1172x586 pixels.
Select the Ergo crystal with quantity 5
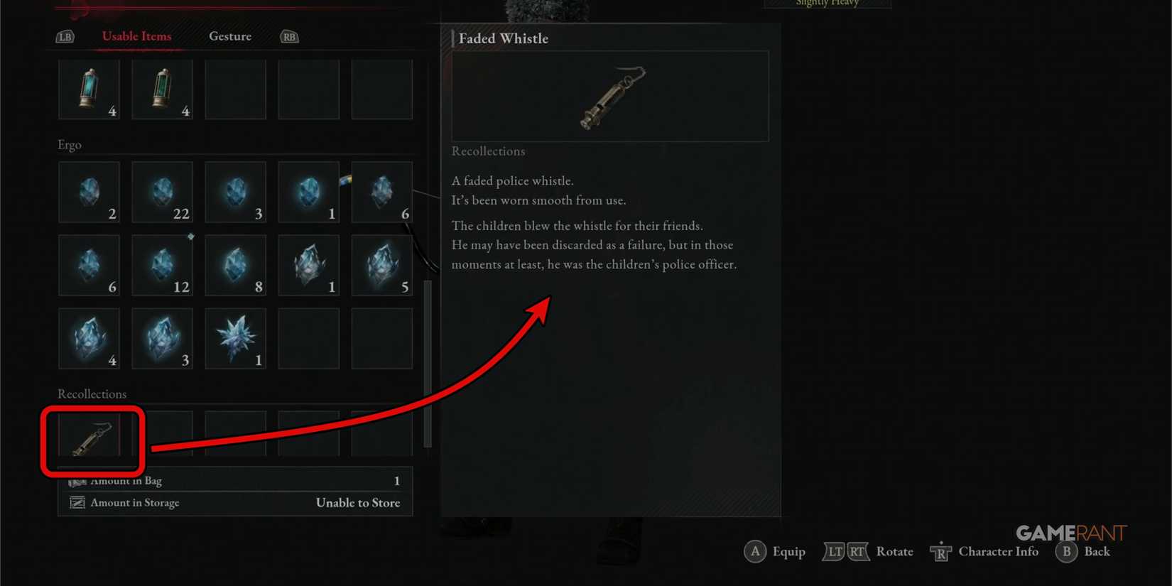point(381,265)
